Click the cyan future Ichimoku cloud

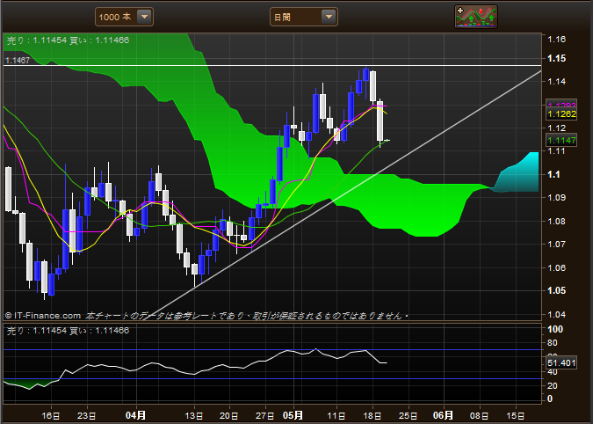pos(522,177)
